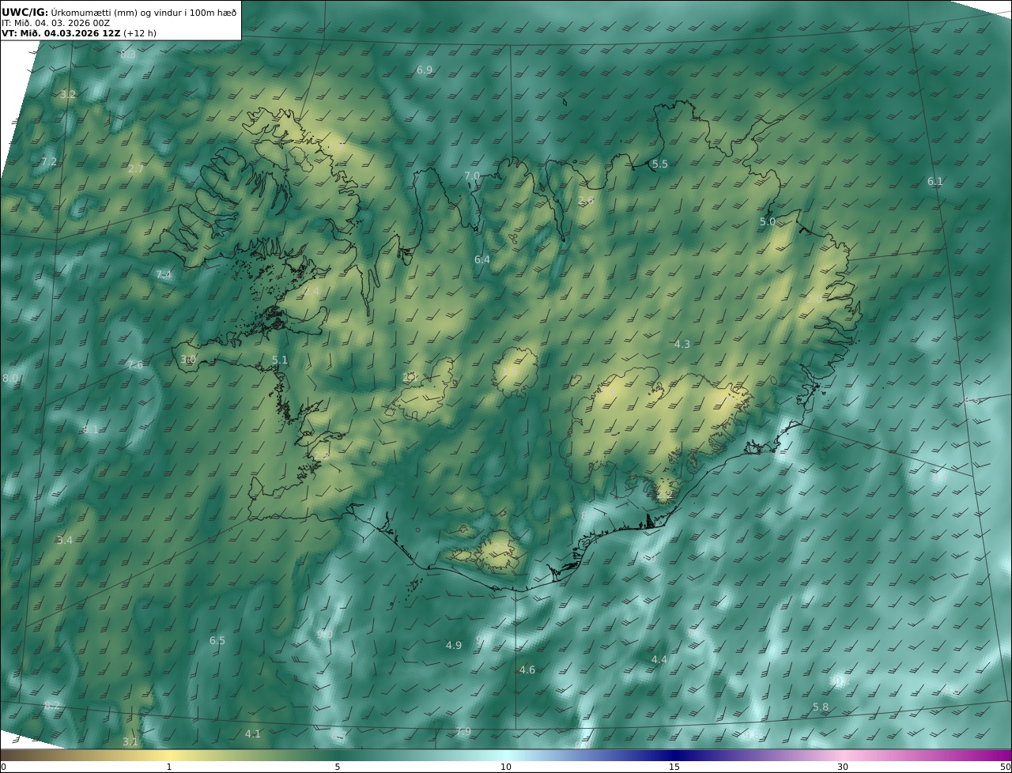
Task: Click the 3.2 value on the map
Action: (68, 95)
